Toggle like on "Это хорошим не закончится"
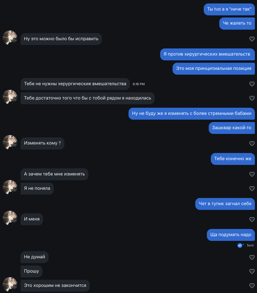257x293 pixels. (x=252, y=286)
